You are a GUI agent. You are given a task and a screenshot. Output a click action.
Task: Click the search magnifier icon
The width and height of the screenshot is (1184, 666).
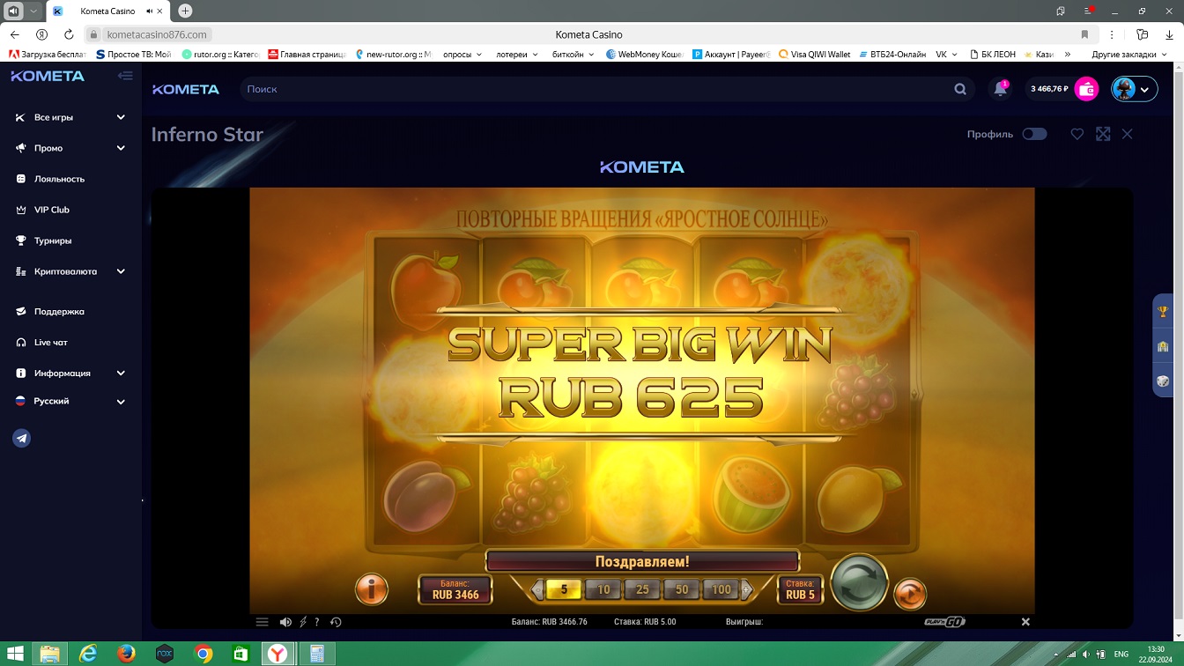tap(960, 89)
